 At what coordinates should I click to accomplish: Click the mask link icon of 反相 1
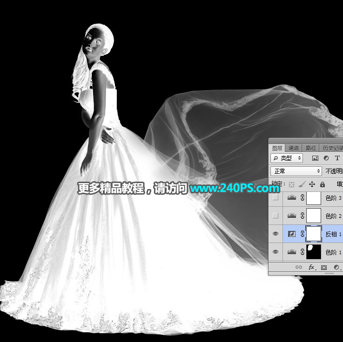(303, 234)
